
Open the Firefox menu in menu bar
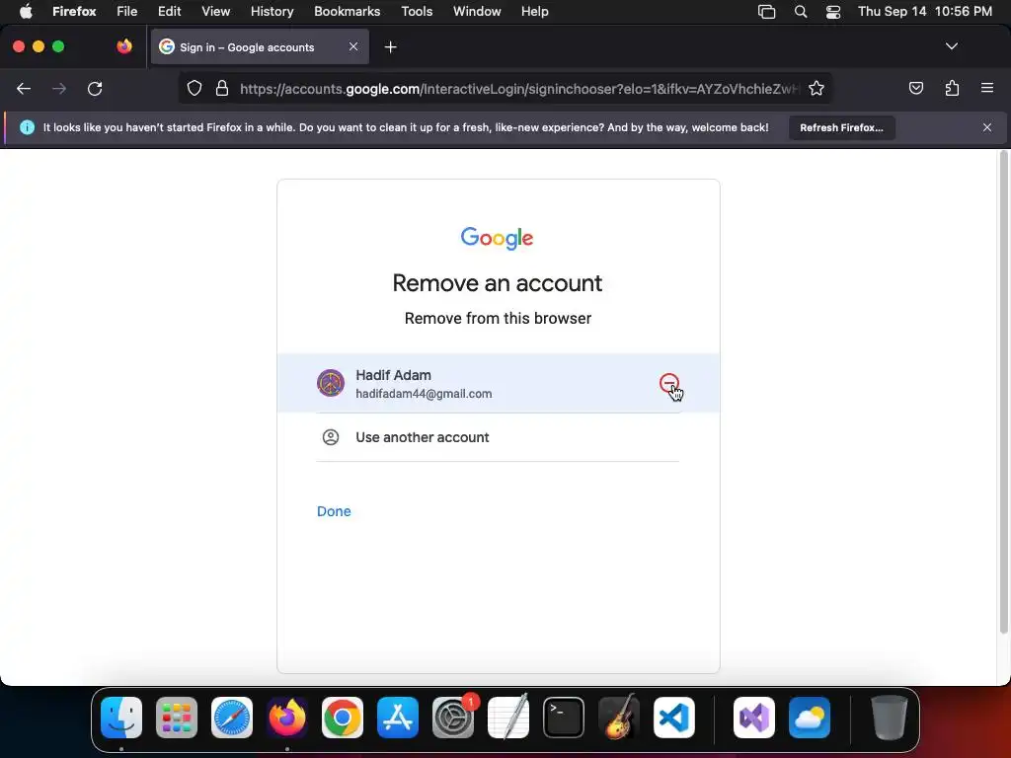click(x=74, y=11)
